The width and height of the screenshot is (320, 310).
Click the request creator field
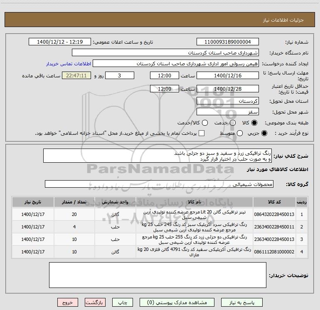(x=176, y=63)
